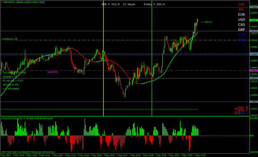Click the GBPAUD,M1 chart title text

point(9,2)
